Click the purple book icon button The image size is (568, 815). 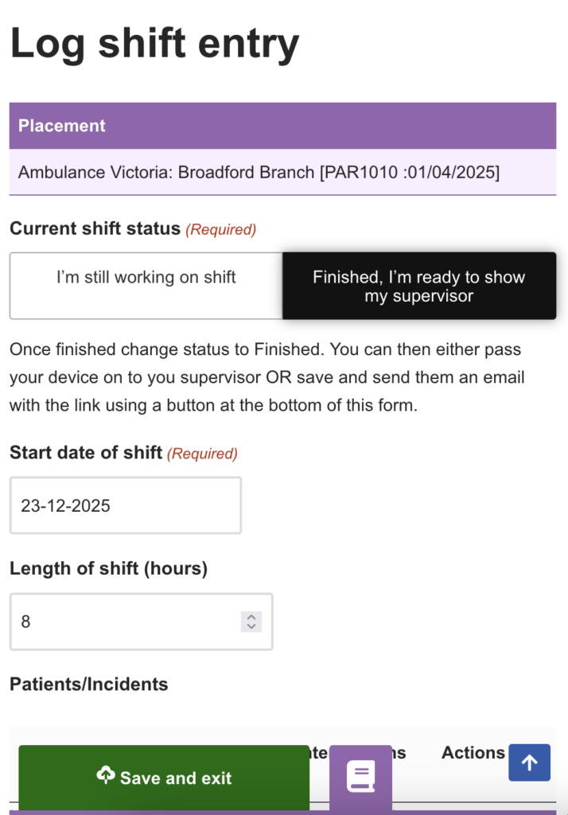click(x=360, y=777)
